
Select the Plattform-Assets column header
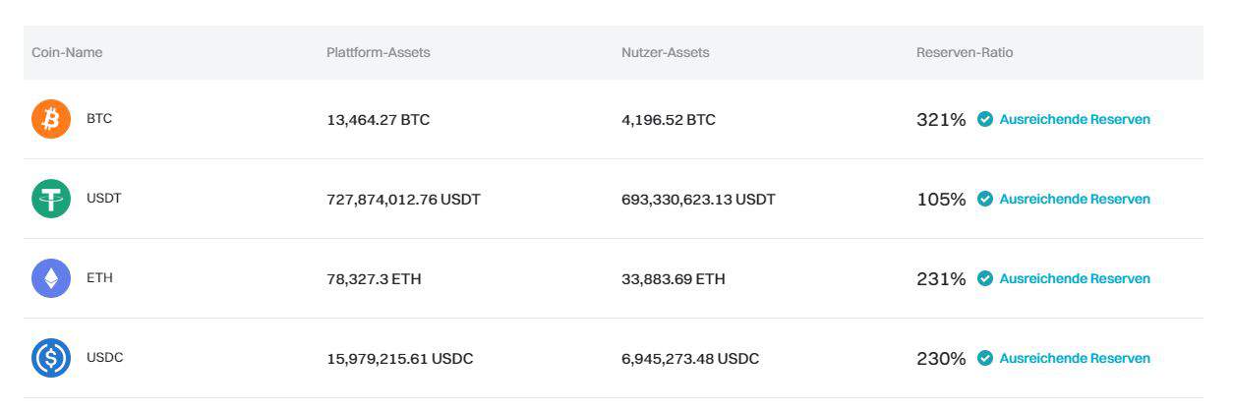(x=379, y=52)
